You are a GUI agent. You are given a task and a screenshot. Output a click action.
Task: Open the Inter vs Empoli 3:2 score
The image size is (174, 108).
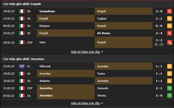[159, 40]
